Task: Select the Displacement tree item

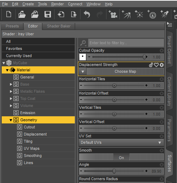Action: (35, 134)
